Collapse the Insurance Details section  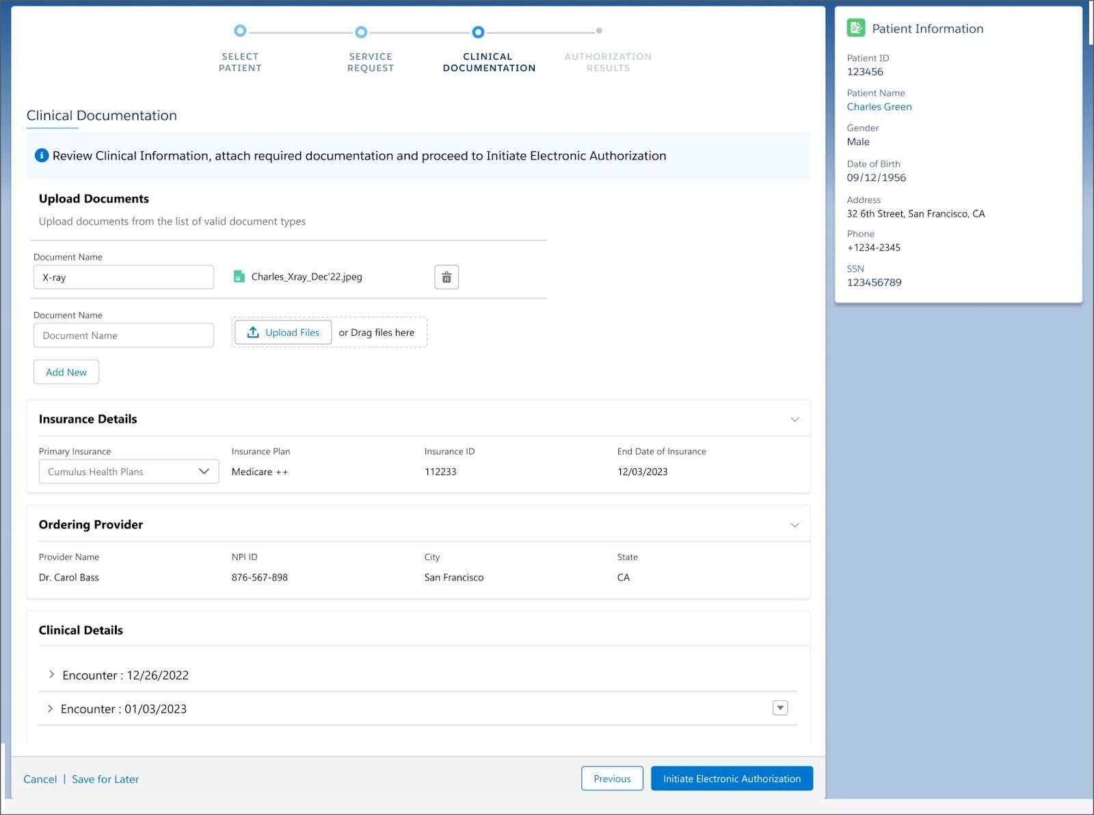(x=795, y=419)
